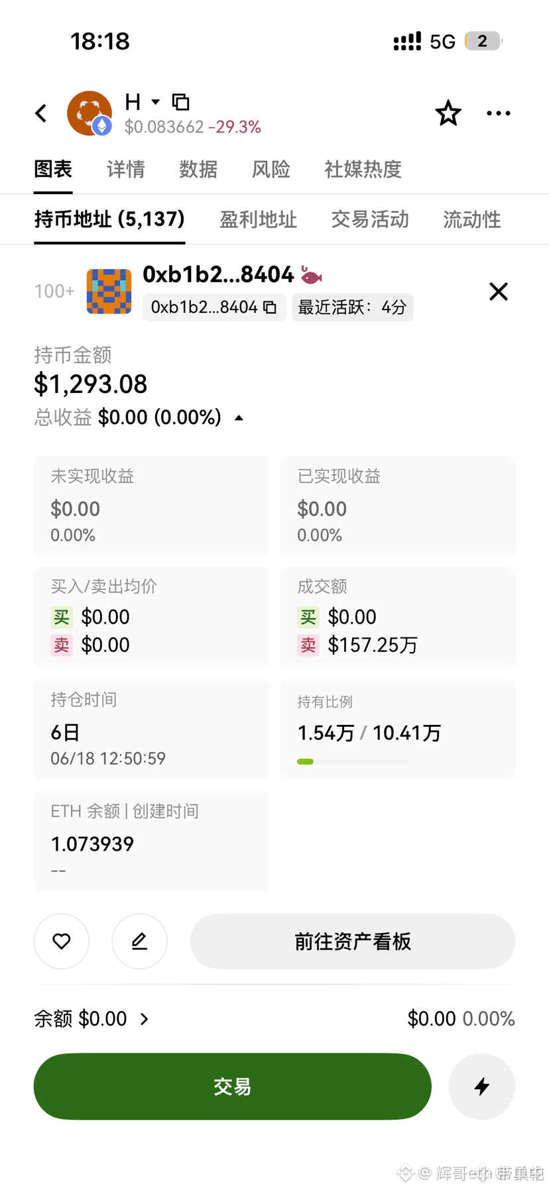
Task: Open quick trade lightning button
Action: pos(482,1087)
